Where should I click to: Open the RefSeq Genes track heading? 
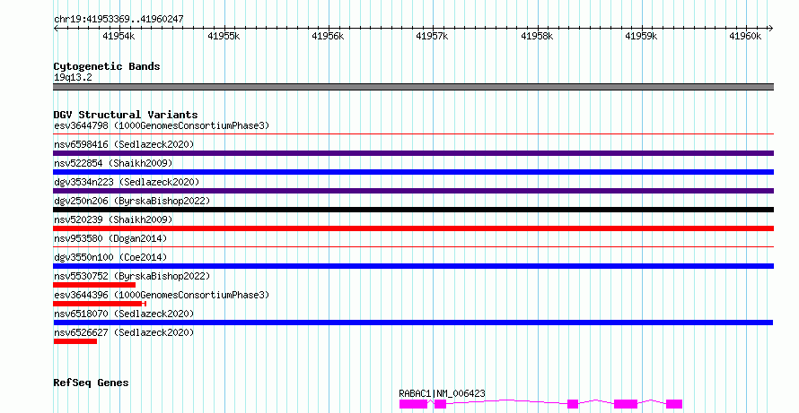(x=92, y=383)
